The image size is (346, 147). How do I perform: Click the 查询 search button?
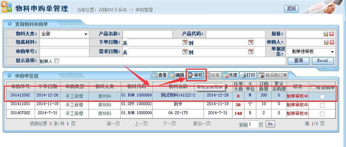(x=298, y=61)
